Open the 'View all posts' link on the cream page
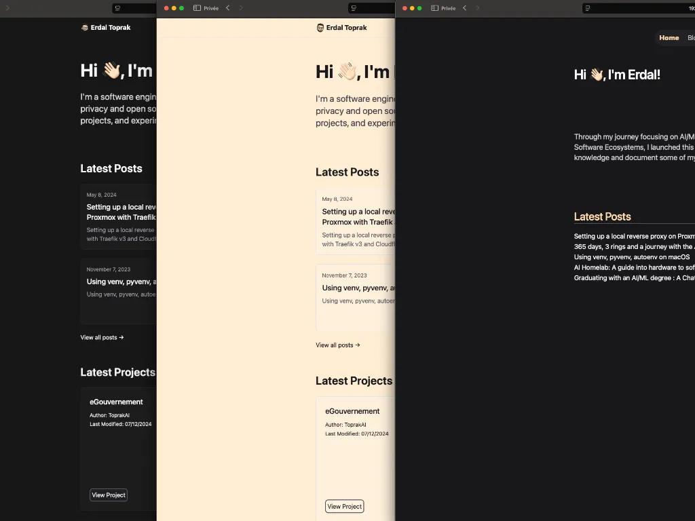The height and width of the screenshot is (521, 695). 337,345
